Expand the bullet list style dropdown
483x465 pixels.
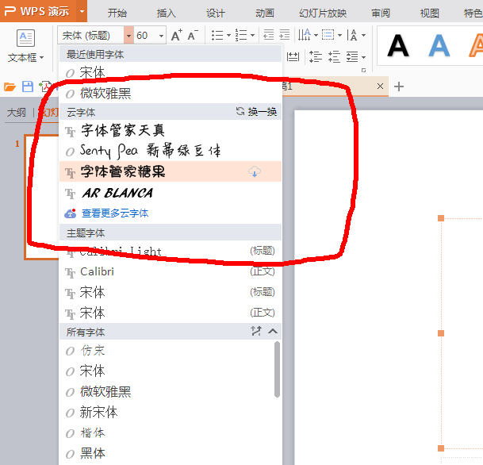click(229, 35)
